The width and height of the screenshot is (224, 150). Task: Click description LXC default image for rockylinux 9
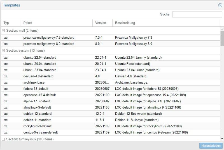coord(148,126)
